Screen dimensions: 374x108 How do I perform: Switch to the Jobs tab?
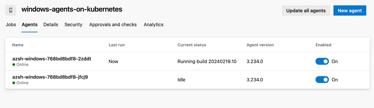point(11,25)
